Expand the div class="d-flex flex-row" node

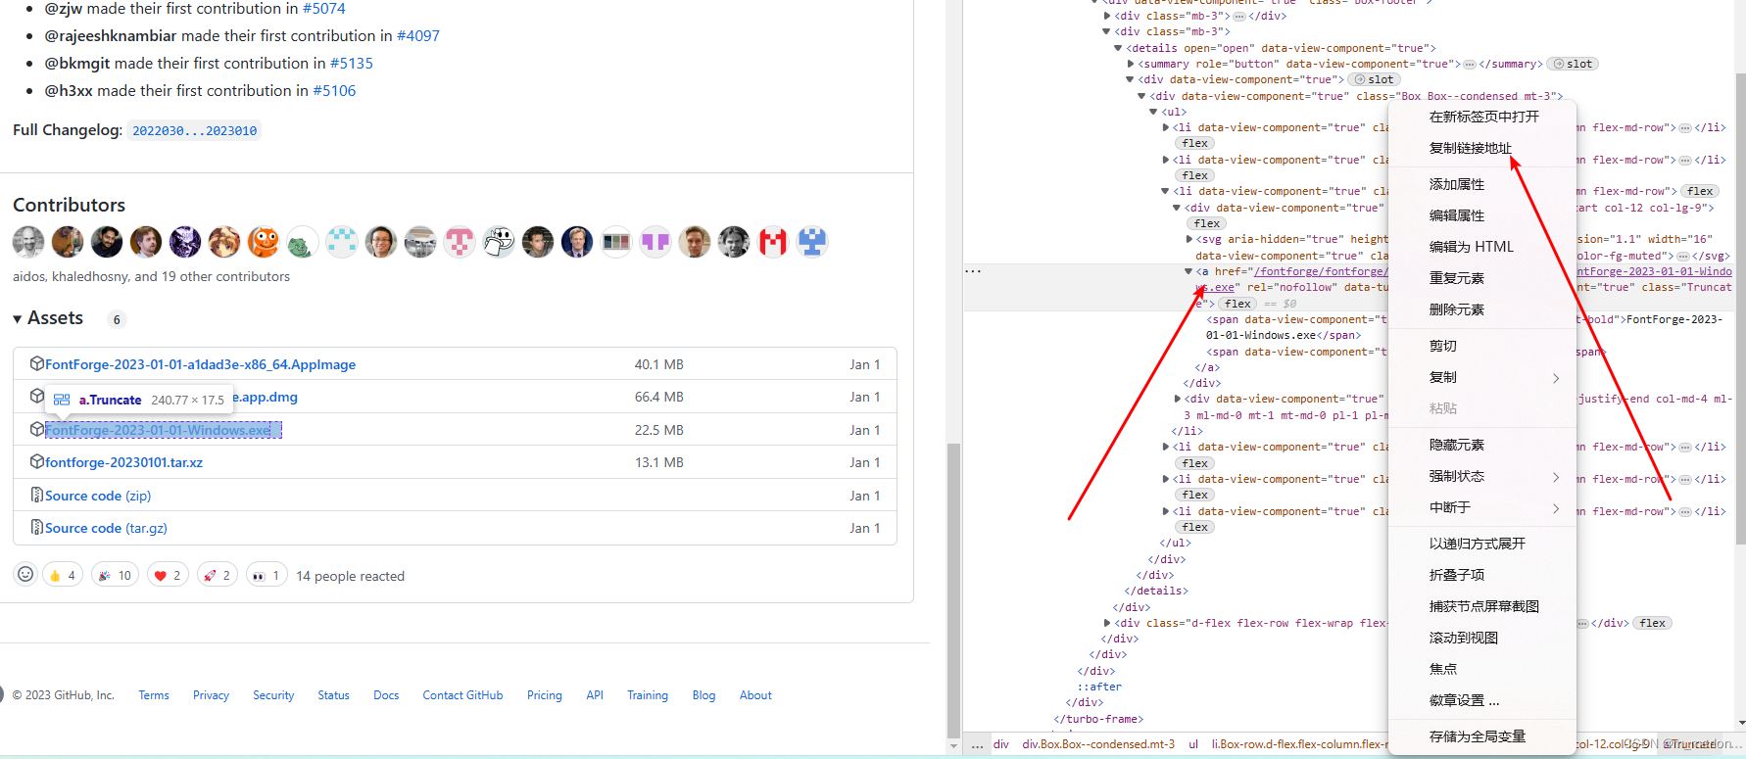(1107, 623)
